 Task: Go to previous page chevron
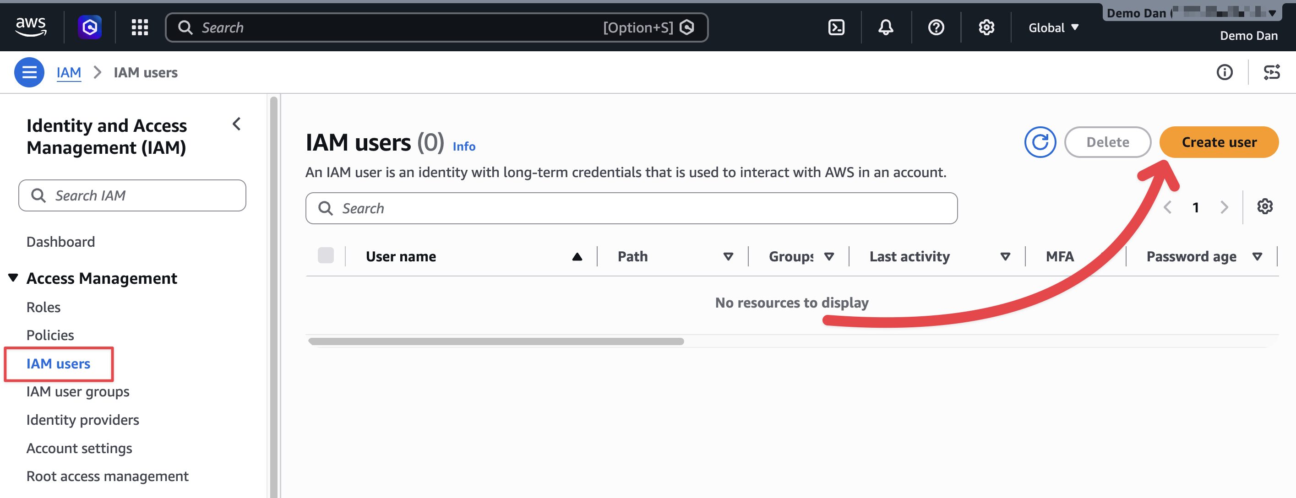point(1167,207)
